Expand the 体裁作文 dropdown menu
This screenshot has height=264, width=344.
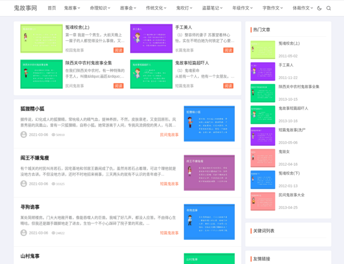[303, 8]
